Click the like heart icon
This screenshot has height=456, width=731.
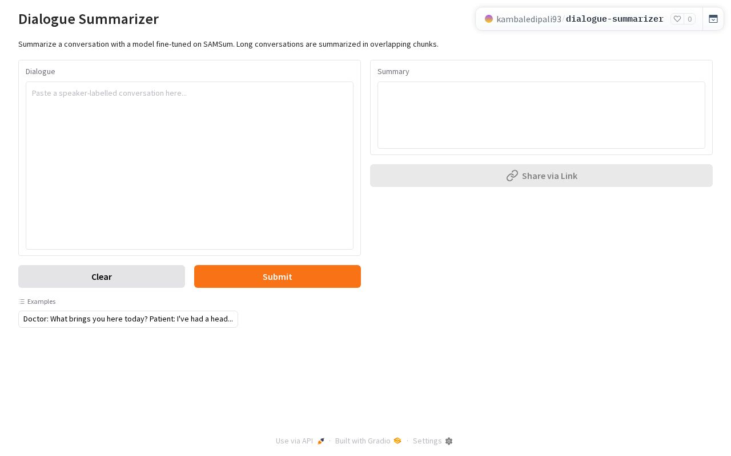click(677, 19)
